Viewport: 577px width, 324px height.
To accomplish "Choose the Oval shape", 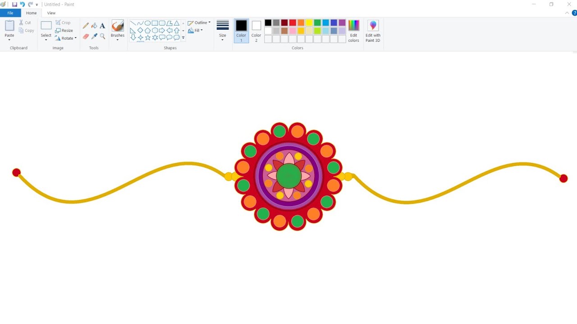I will click(x=147, y=23).
